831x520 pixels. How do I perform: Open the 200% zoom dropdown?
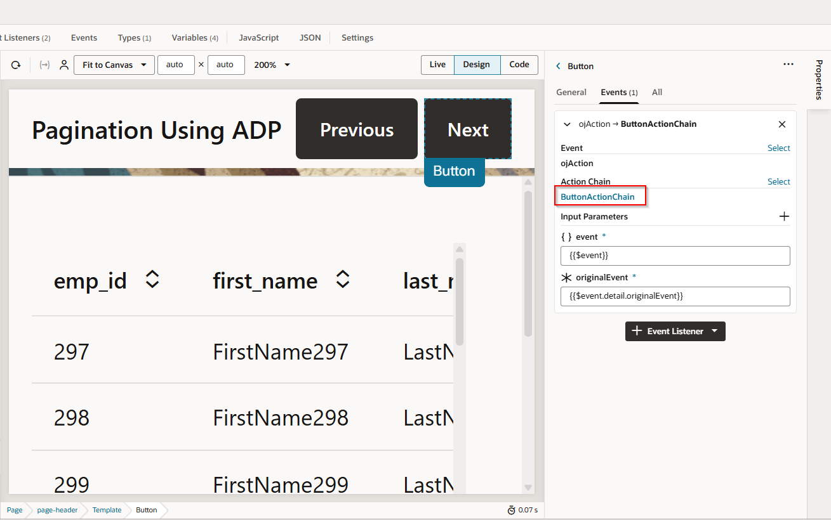pos(272,65)
